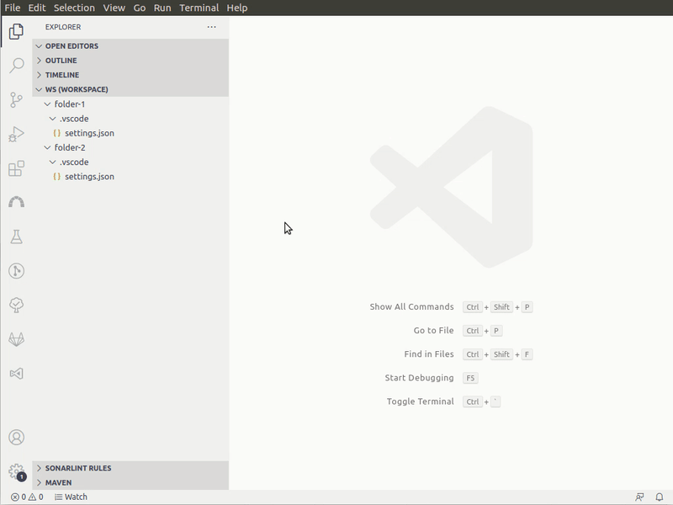Select settings.json icon under folder-2
Viewport: 673px width, 505px height.
pos(56,177)
